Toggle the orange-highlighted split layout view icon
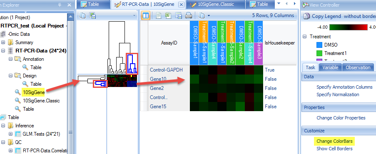376x154 pixels. tap(146, 15)
